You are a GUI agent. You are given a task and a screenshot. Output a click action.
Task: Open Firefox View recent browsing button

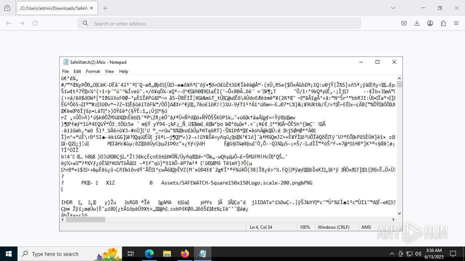tap(7, 8)
